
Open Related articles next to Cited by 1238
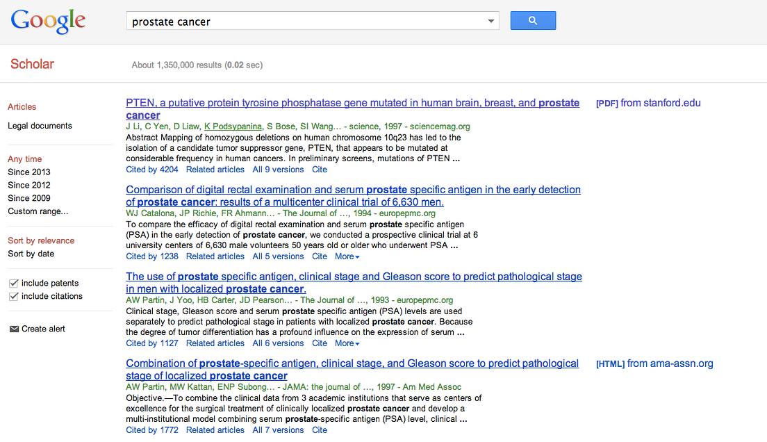click(215, 256)
